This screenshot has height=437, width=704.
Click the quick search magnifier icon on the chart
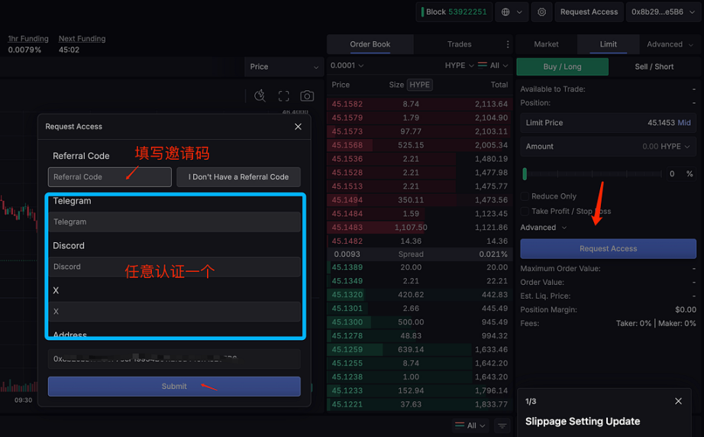(x=260, y=96)
